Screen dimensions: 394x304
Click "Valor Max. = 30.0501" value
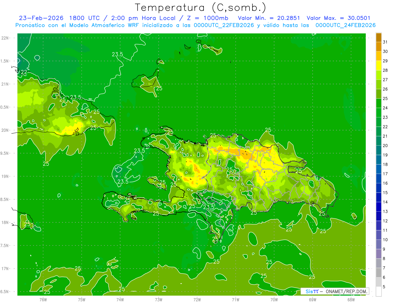[339, 18]
